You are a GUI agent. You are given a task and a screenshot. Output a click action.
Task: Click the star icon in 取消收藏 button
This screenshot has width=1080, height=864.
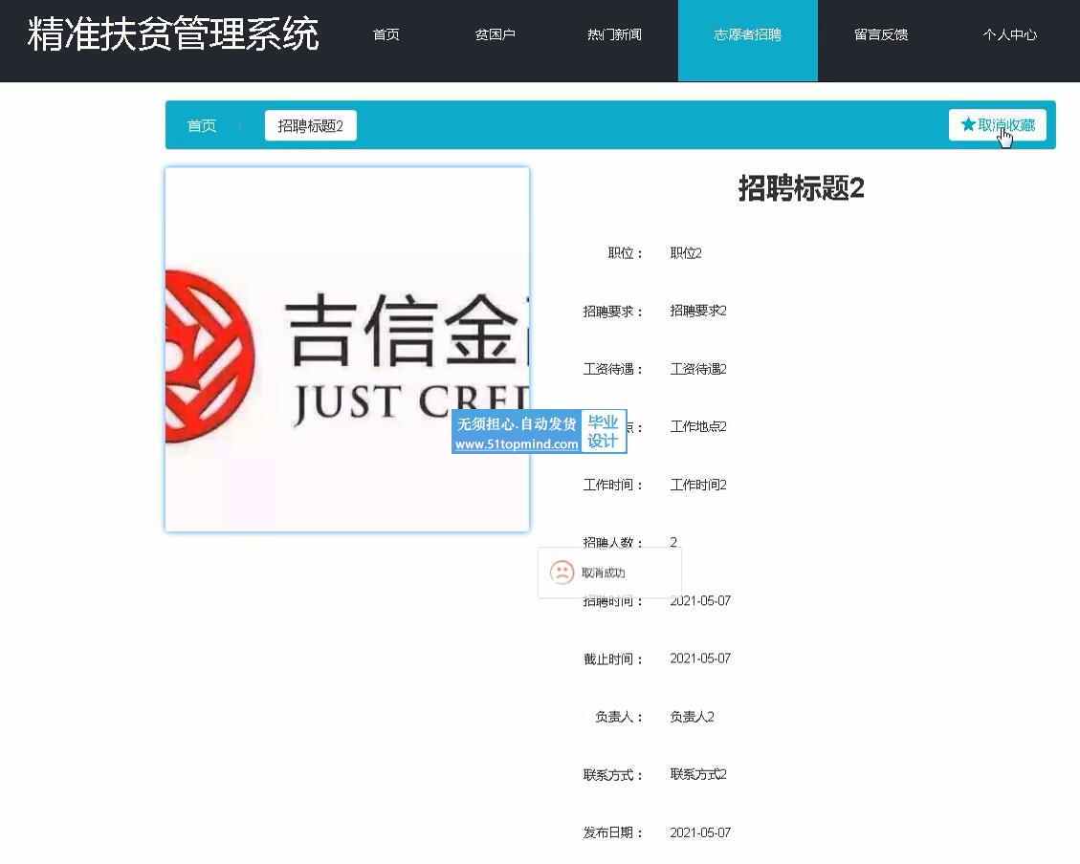[x=968, y=124]
